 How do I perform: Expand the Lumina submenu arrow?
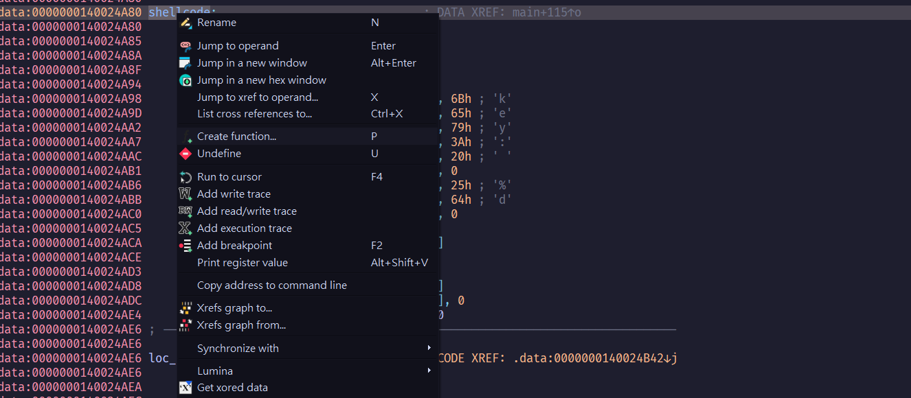(429, 371)
